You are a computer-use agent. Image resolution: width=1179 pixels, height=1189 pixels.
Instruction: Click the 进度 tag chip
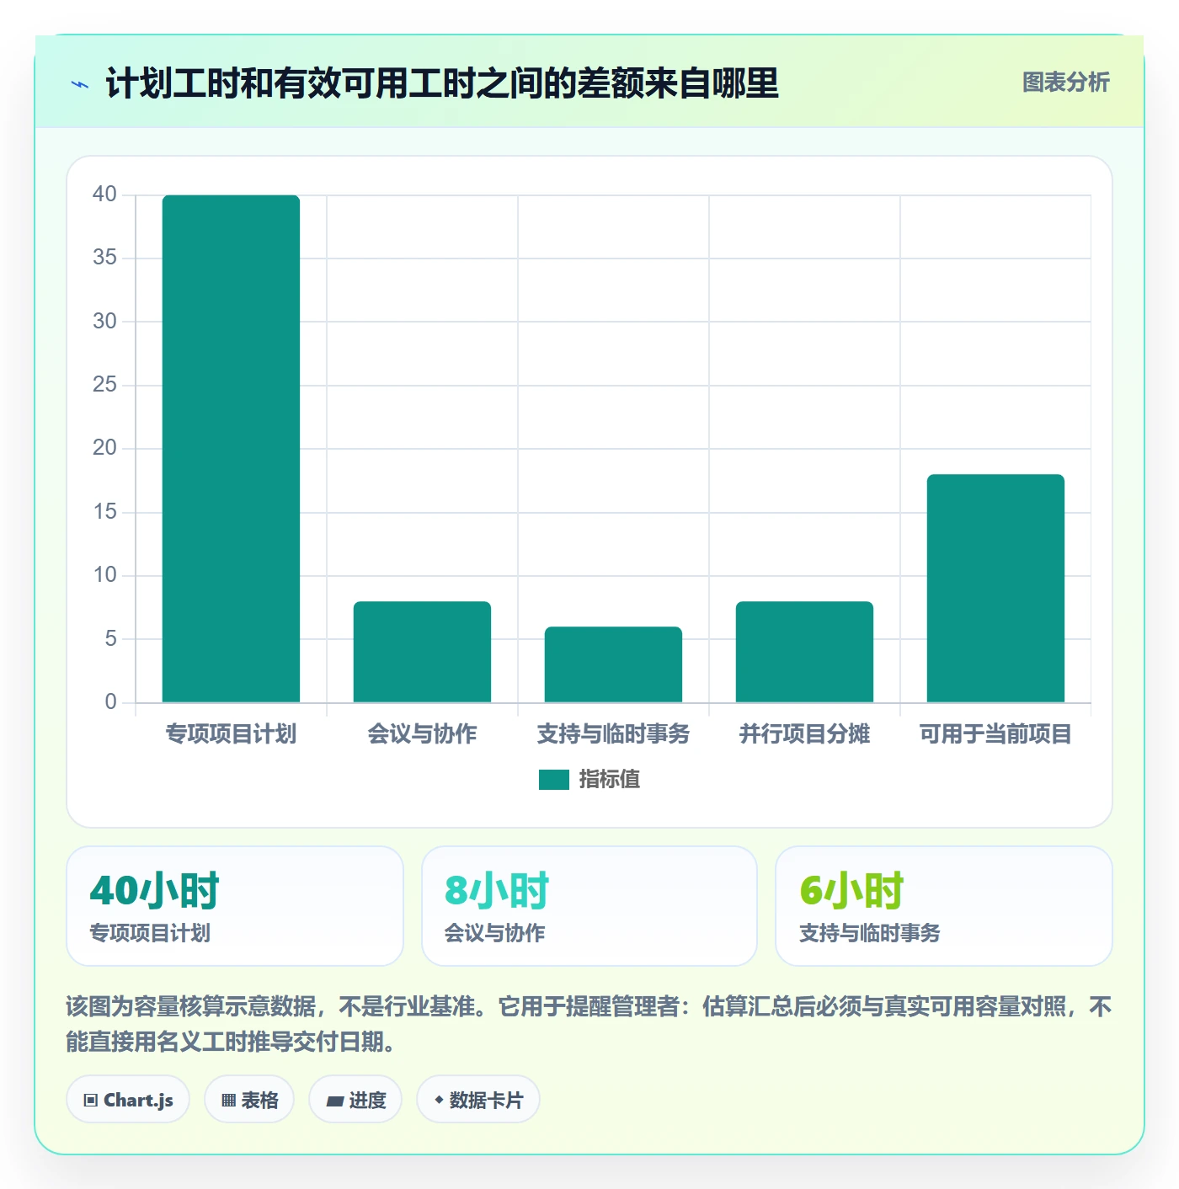point(355,1100)
